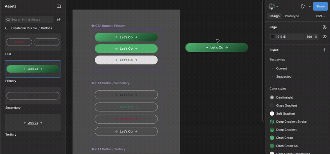
Task: Select the Let's Go instance on canvas
Action: tap(217, 48)
